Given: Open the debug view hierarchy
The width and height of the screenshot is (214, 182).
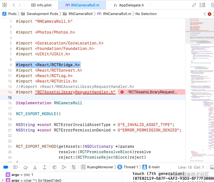Looking at the screenshot, I should click(x=54, y=167).
